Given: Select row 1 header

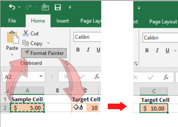Looking at the screenshot, I should 5,99.
